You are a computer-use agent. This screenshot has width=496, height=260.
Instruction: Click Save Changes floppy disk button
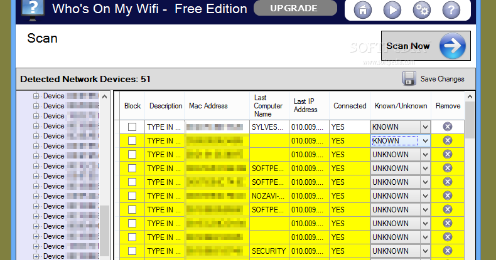pyautogui.click(x=433, y=78)
